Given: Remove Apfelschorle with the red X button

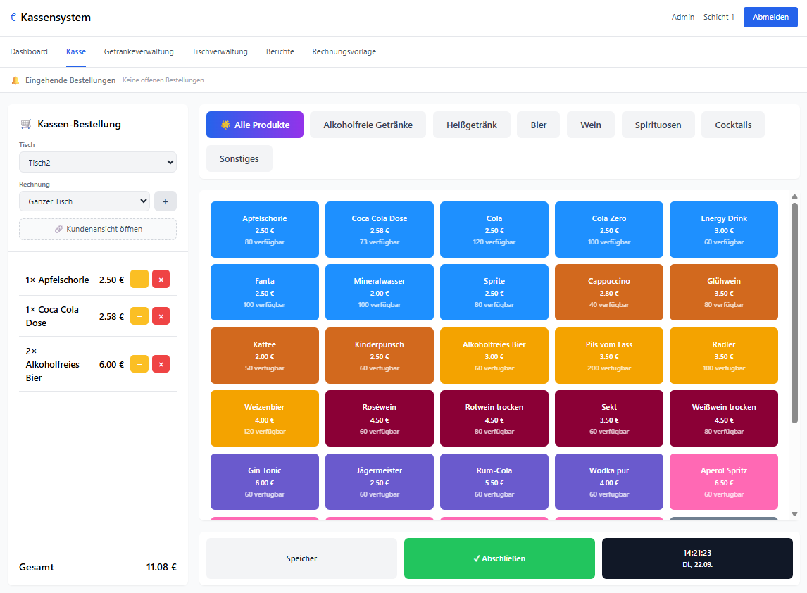Looking at the screenshot, I should coord(161,280).
